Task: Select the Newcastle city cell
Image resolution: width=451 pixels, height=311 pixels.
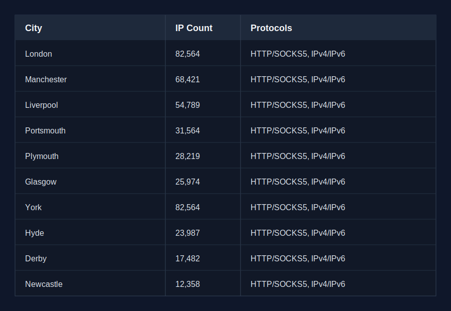Action: coord(90,283)
